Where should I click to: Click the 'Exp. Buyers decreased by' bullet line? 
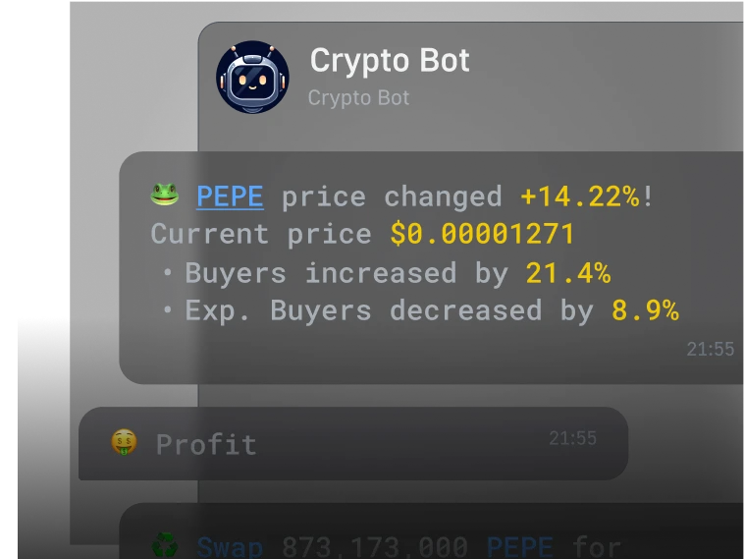click(420, 310)
